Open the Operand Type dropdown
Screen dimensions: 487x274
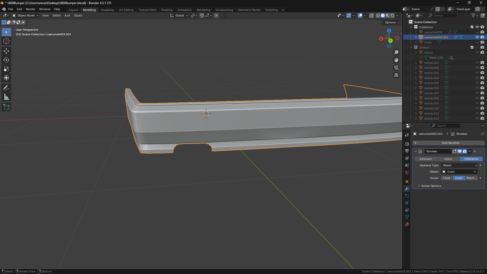[460, 165]
